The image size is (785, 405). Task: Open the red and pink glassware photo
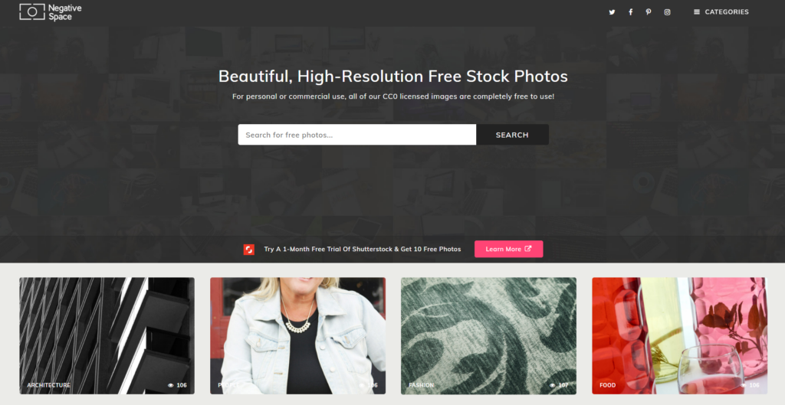tap(679, 335)
